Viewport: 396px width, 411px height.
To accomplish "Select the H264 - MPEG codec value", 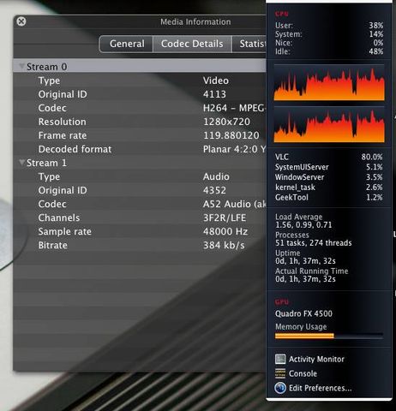I will pos(234,108).
